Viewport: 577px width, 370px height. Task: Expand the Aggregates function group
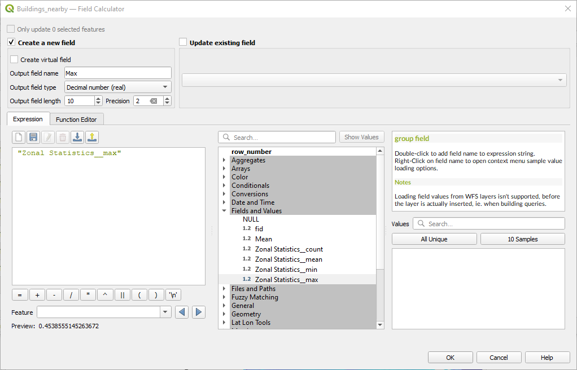point(225,160)
